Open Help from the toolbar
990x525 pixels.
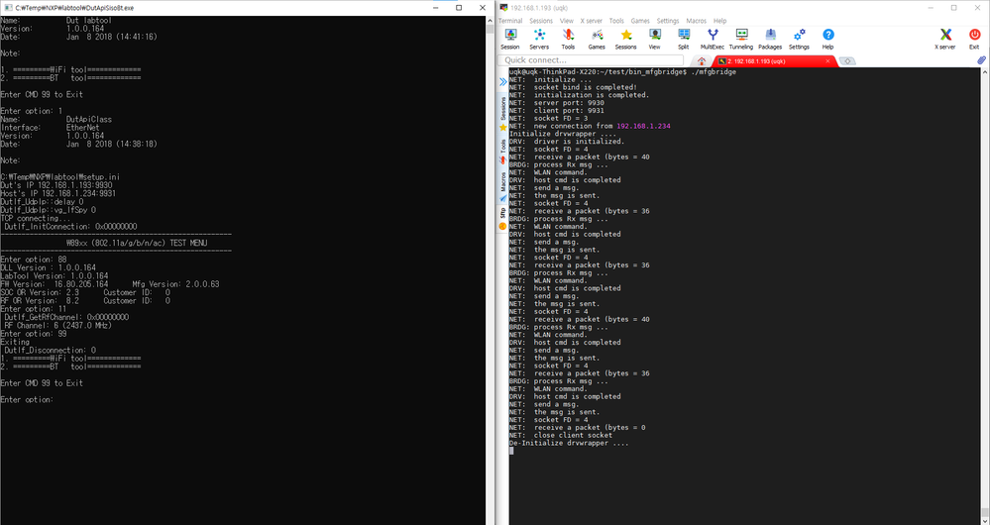tap(827, 39)
